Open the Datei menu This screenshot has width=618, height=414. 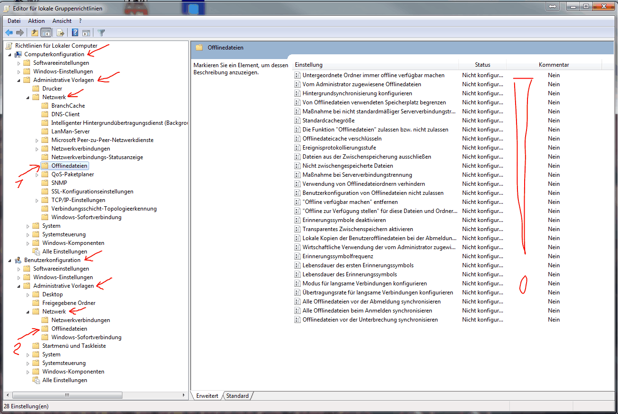pos(14,21)
